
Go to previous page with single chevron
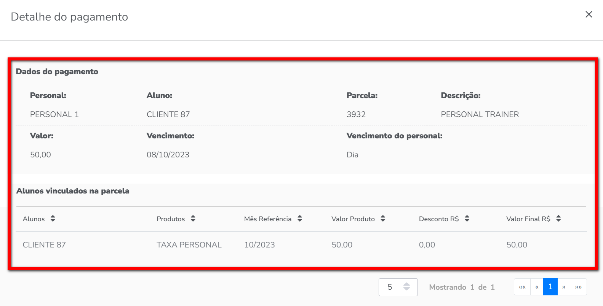pyautogui.click(x=537, y=287)
